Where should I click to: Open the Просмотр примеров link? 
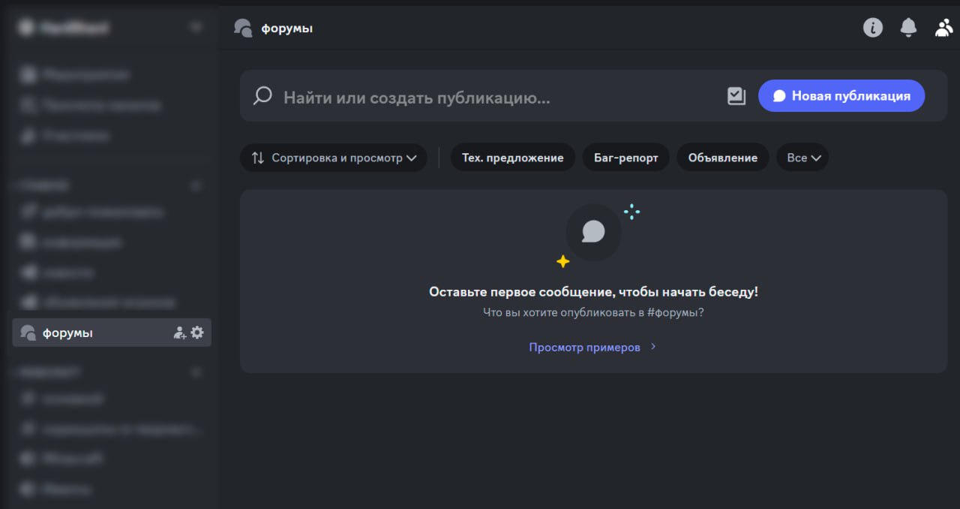pos(586,347)
